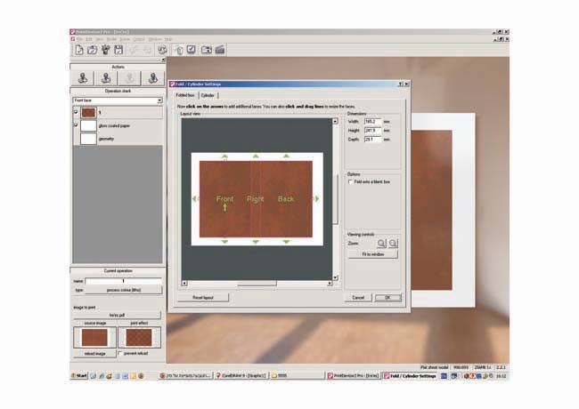Click the Depth dimension input field
Viewport: 579px width, 409px height.
pos(372,140)
